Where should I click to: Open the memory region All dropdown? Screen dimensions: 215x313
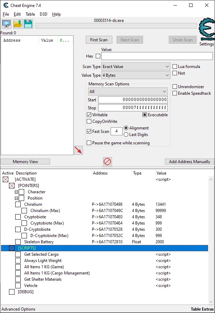click(128, 92)
